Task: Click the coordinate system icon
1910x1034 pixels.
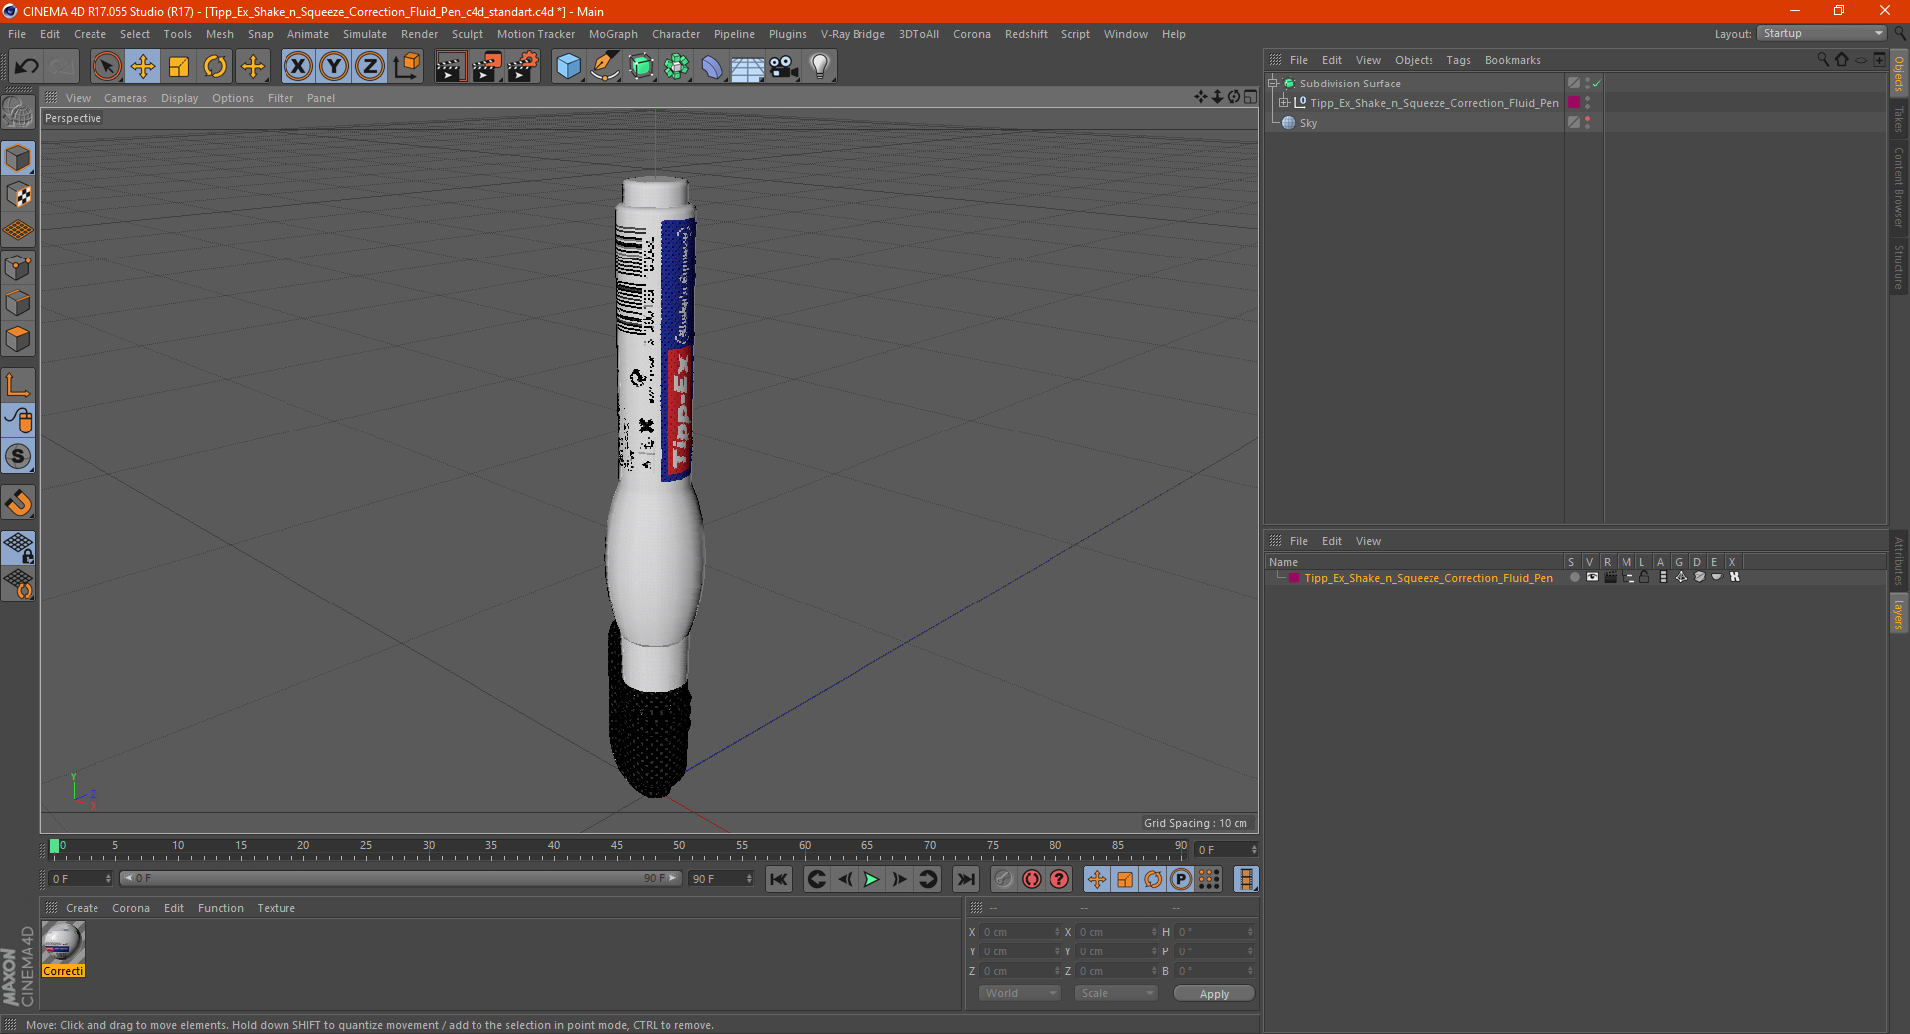Action: click(406, 67)
